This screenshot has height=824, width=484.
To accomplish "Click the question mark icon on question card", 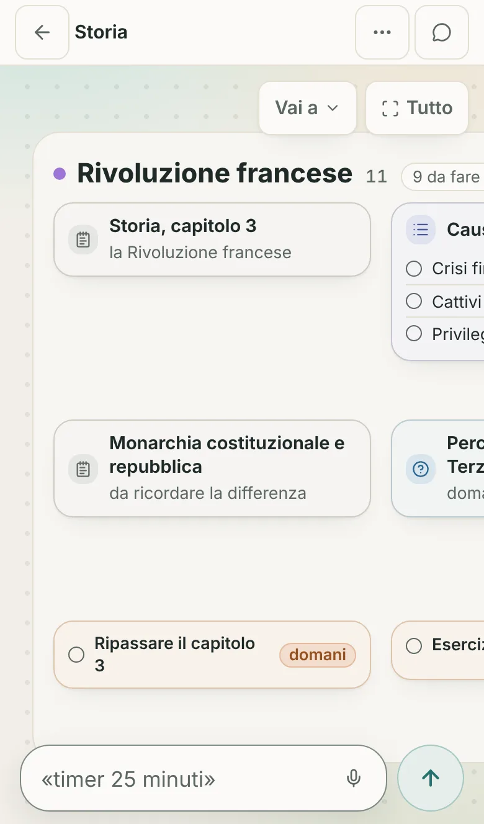I will click(x=421, y=469).
